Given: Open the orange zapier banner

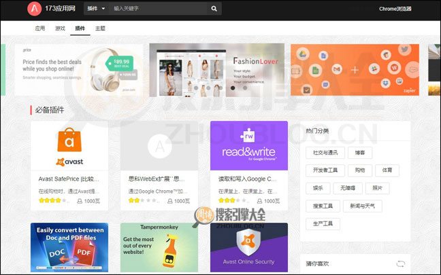Looking at the screenshot, I should [355, 70].
